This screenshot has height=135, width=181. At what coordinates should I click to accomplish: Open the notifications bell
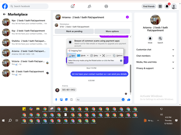tap(167, 6)
